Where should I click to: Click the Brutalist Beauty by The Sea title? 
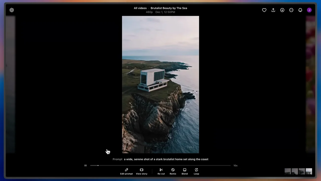point(169,8)
